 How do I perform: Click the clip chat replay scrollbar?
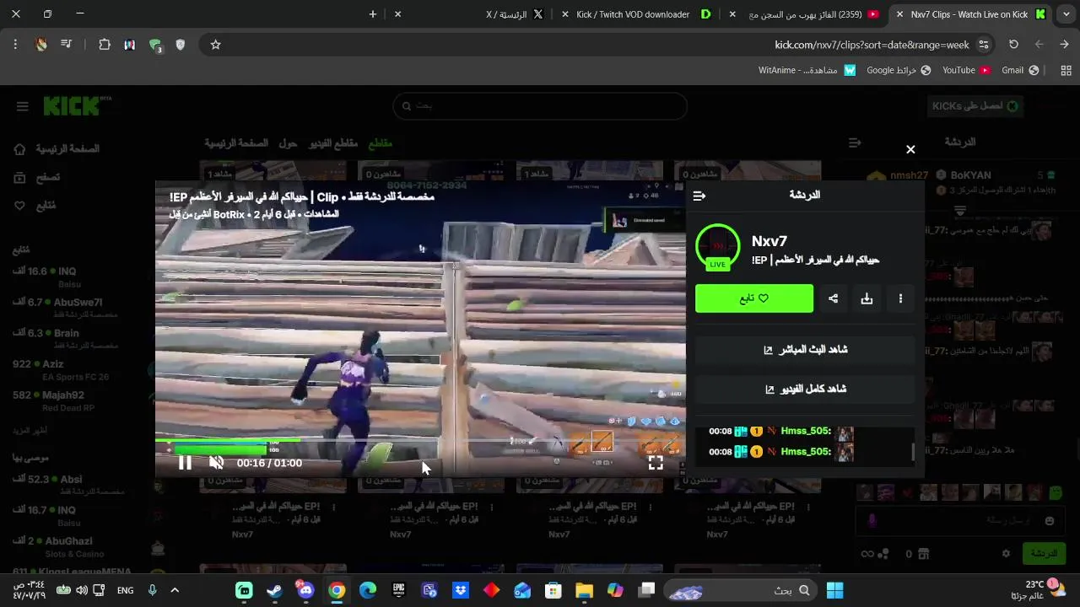(913, 453)
